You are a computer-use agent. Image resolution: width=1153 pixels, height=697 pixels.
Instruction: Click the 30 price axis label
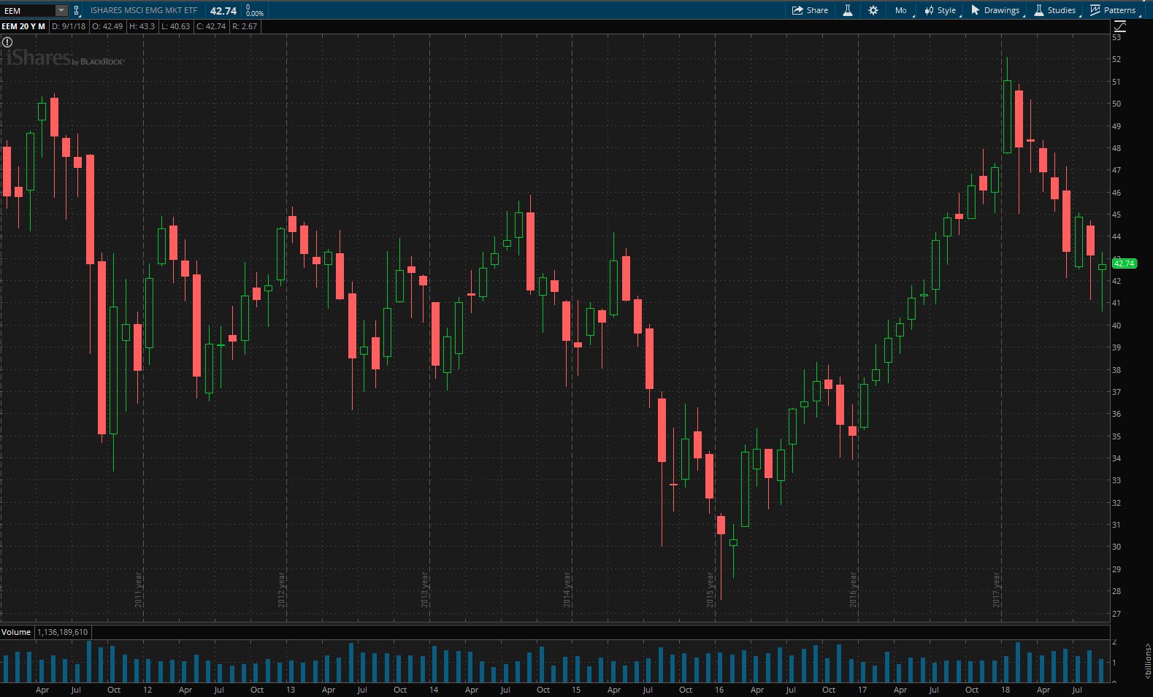coord(1116,547)
